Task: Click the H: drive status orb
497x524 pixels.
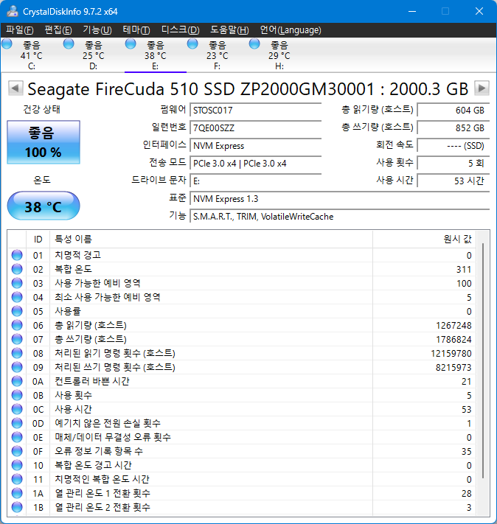Action: (x=254, y=43)
